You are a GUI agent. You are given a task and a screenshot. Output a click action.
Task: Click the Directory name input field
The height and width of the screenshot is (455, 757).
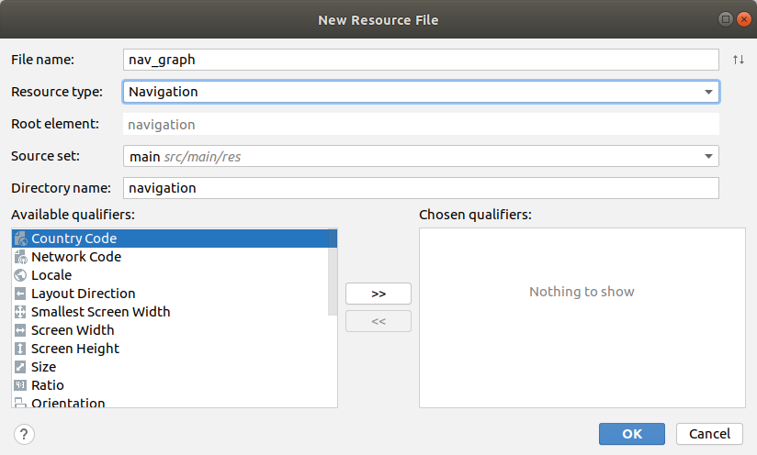click(421, 188)
